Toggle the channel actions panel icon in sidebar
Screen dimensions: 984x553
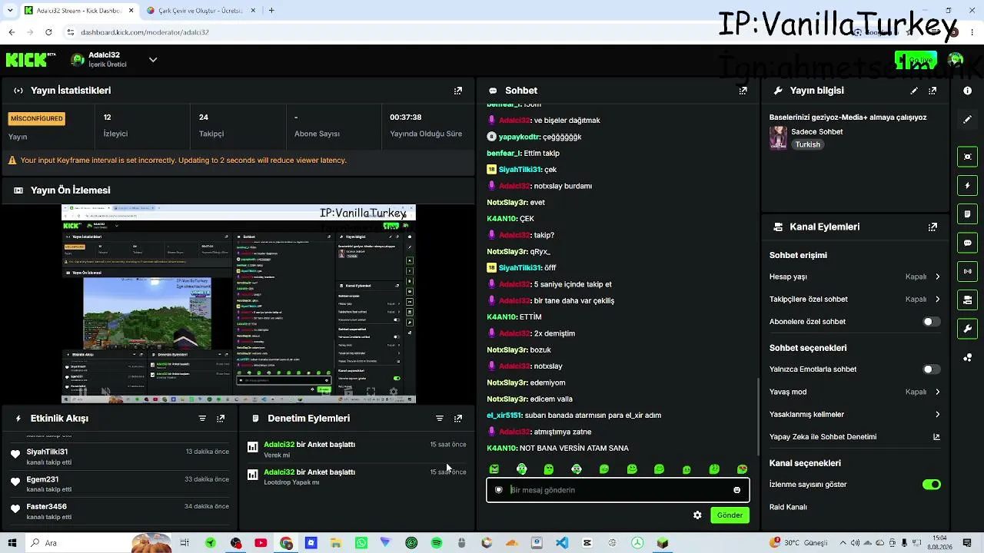pos(967,300)
